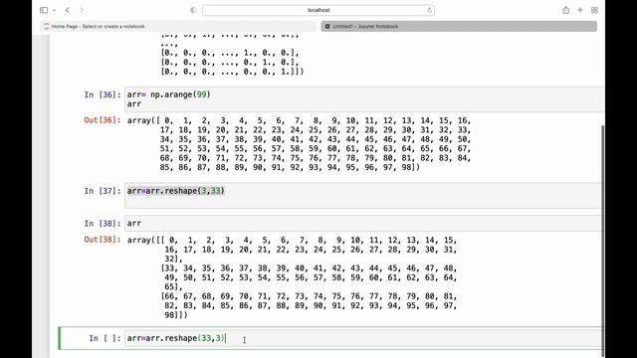Reload the page with refresh icon
This screenshot has height=358, width=637.
click(x=429, y=10)
